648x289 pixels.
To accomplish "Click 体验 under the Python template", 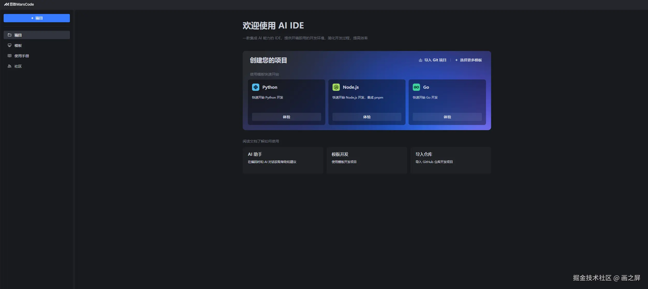I will (286, 117).
